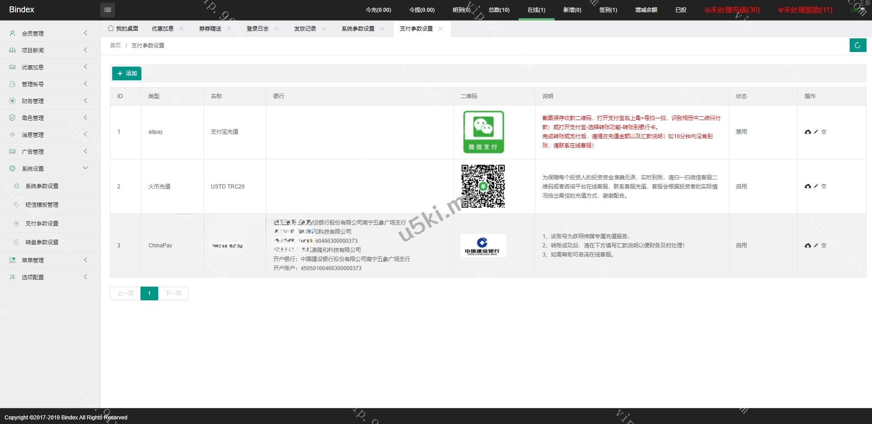Click the edit pencil for alipay row

[816, 132]
